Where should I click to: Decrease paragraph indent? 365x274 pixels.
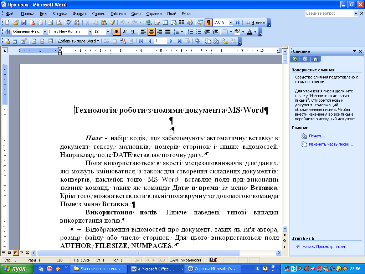207,31
